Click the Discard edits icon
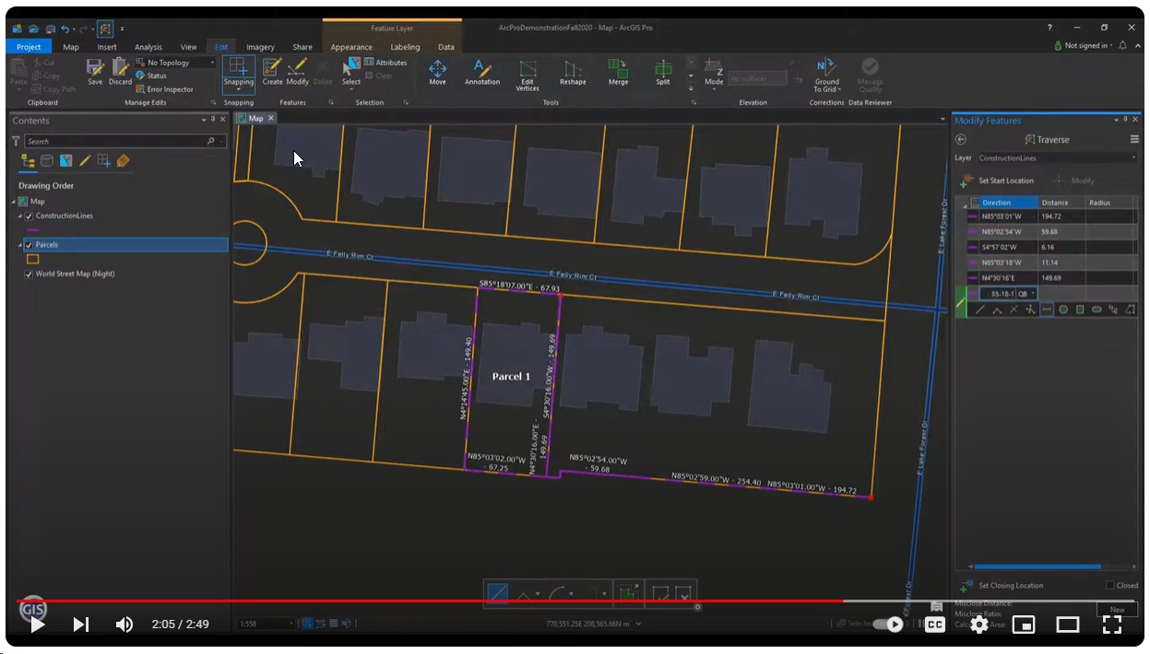This screenshot has height=654, width=1150. (121, 66)
